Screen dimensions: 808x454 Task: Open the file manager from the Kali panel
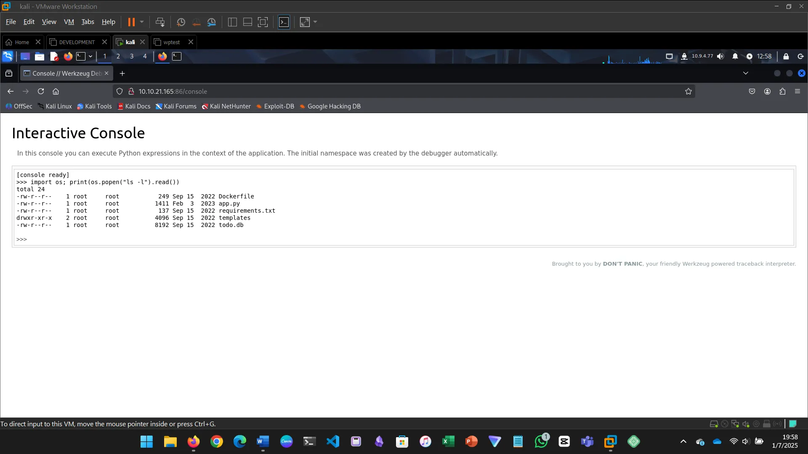[40, 56]
